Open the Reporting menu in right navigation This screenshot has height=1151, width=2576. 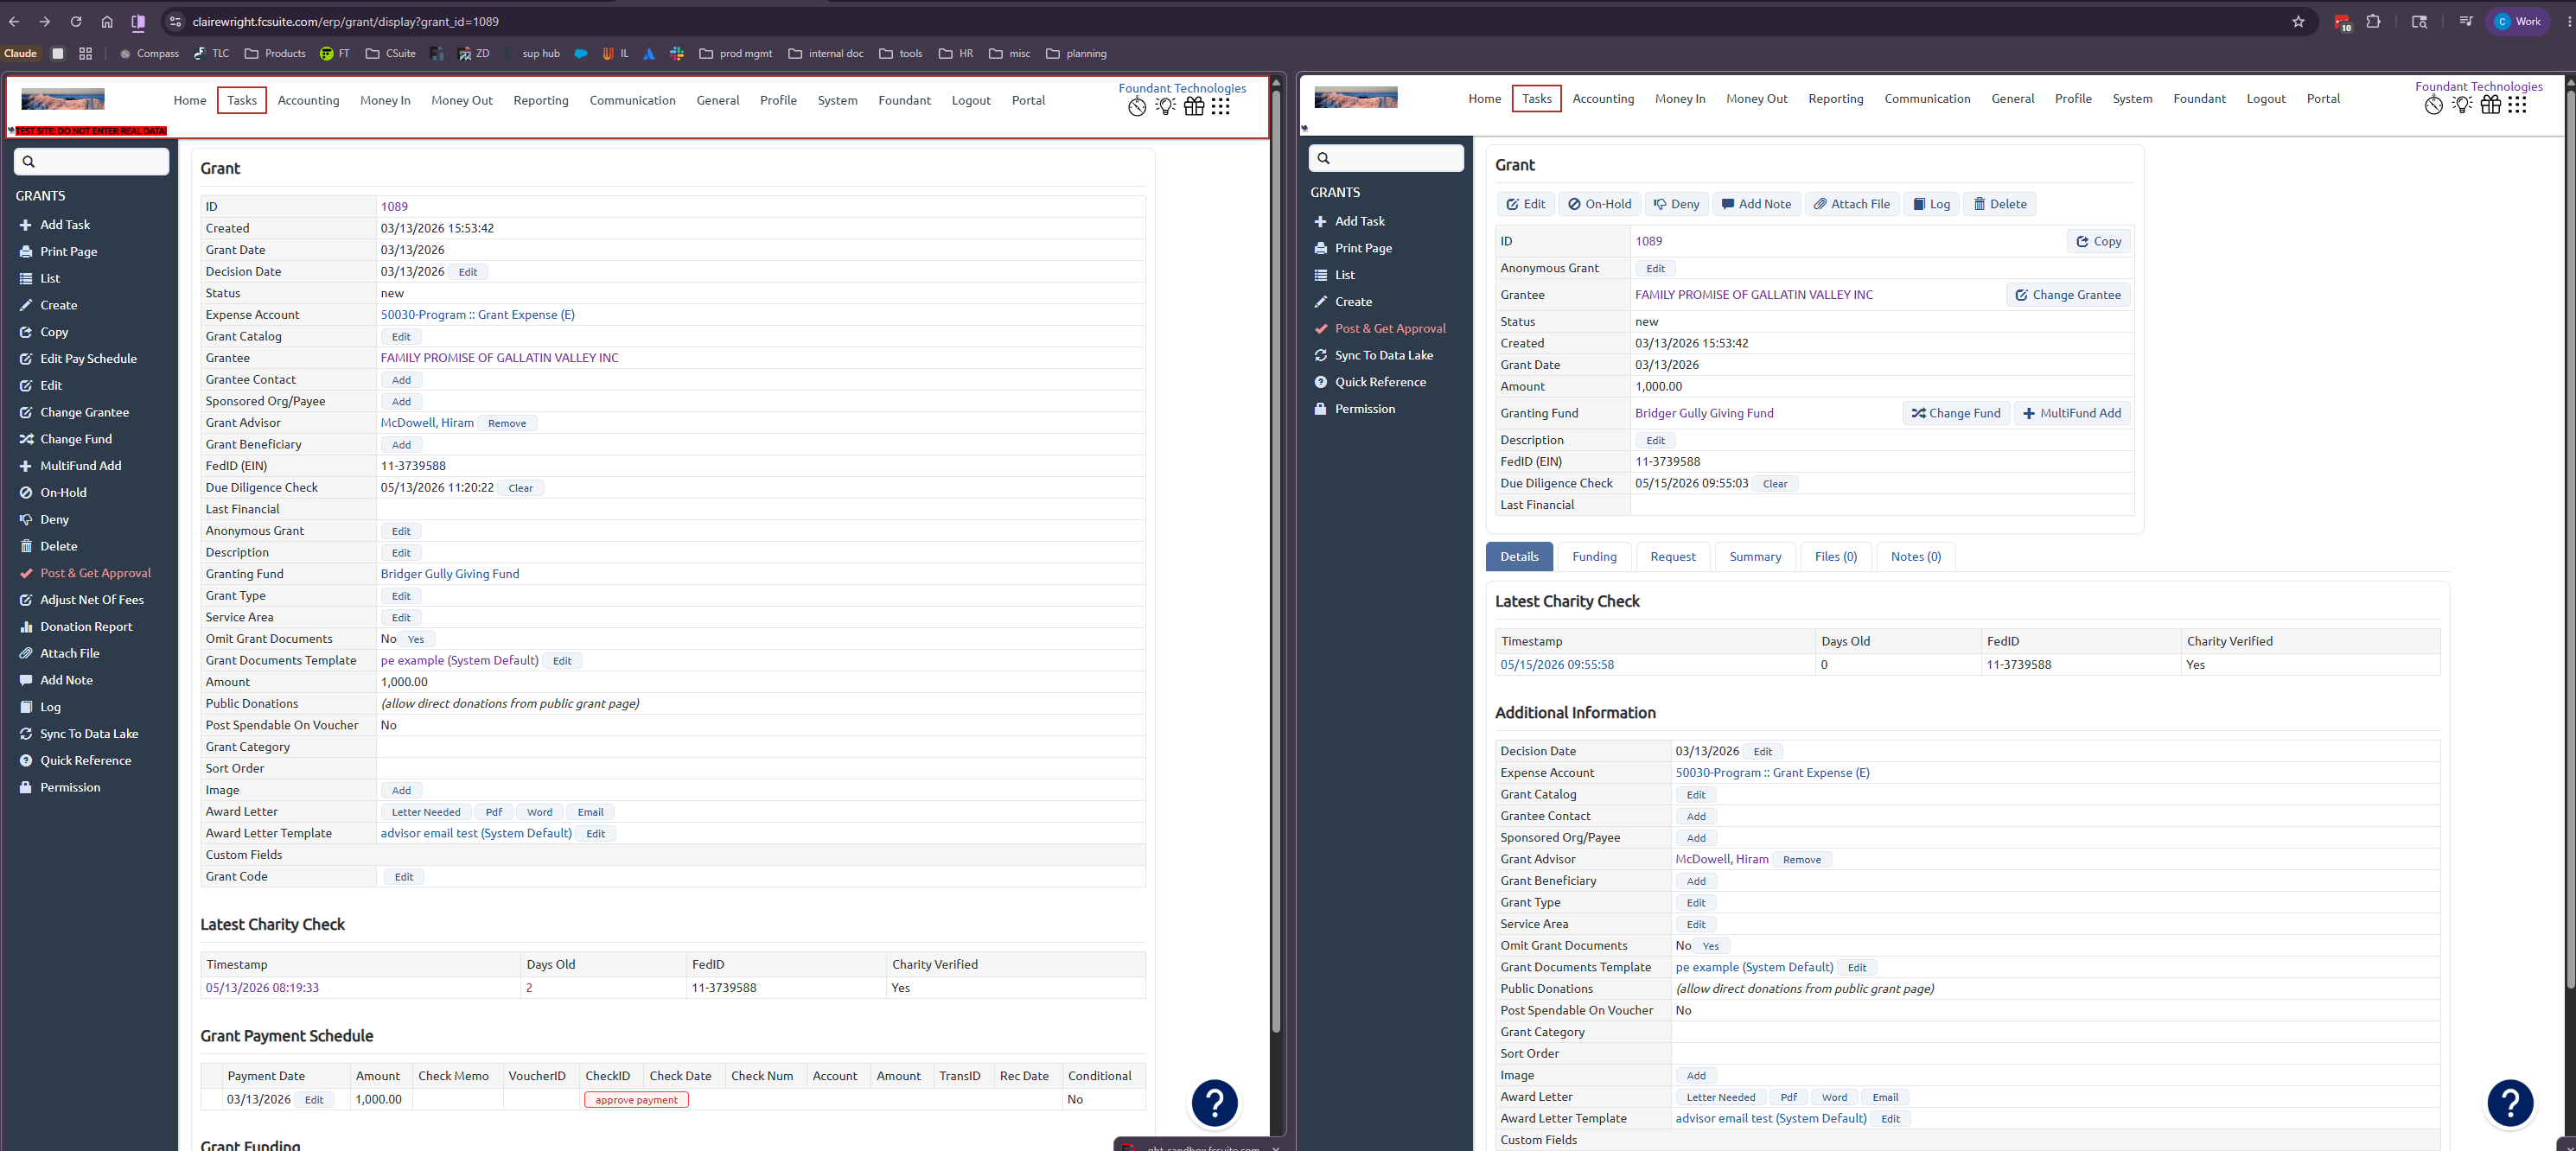coord(1836,99)
